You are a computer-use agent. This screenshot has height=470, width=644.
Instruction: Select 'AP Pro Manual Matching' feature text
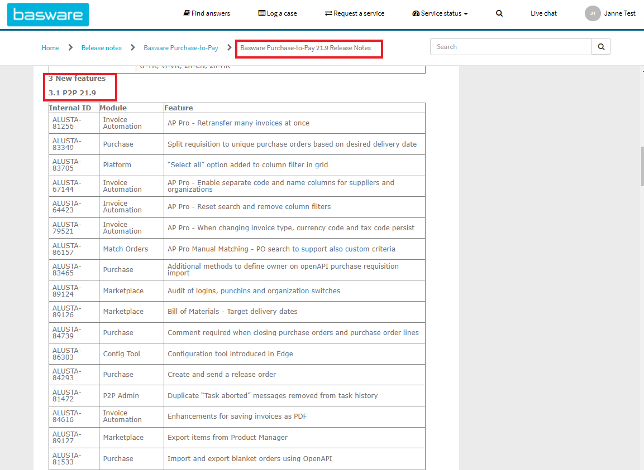pos(282,249)
